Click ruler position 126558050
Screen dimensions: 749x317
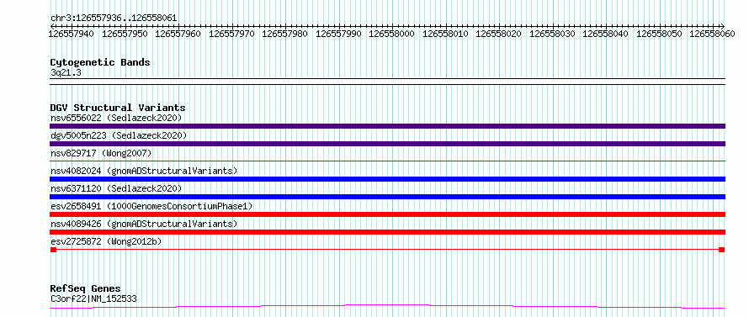tap(660, 34)
